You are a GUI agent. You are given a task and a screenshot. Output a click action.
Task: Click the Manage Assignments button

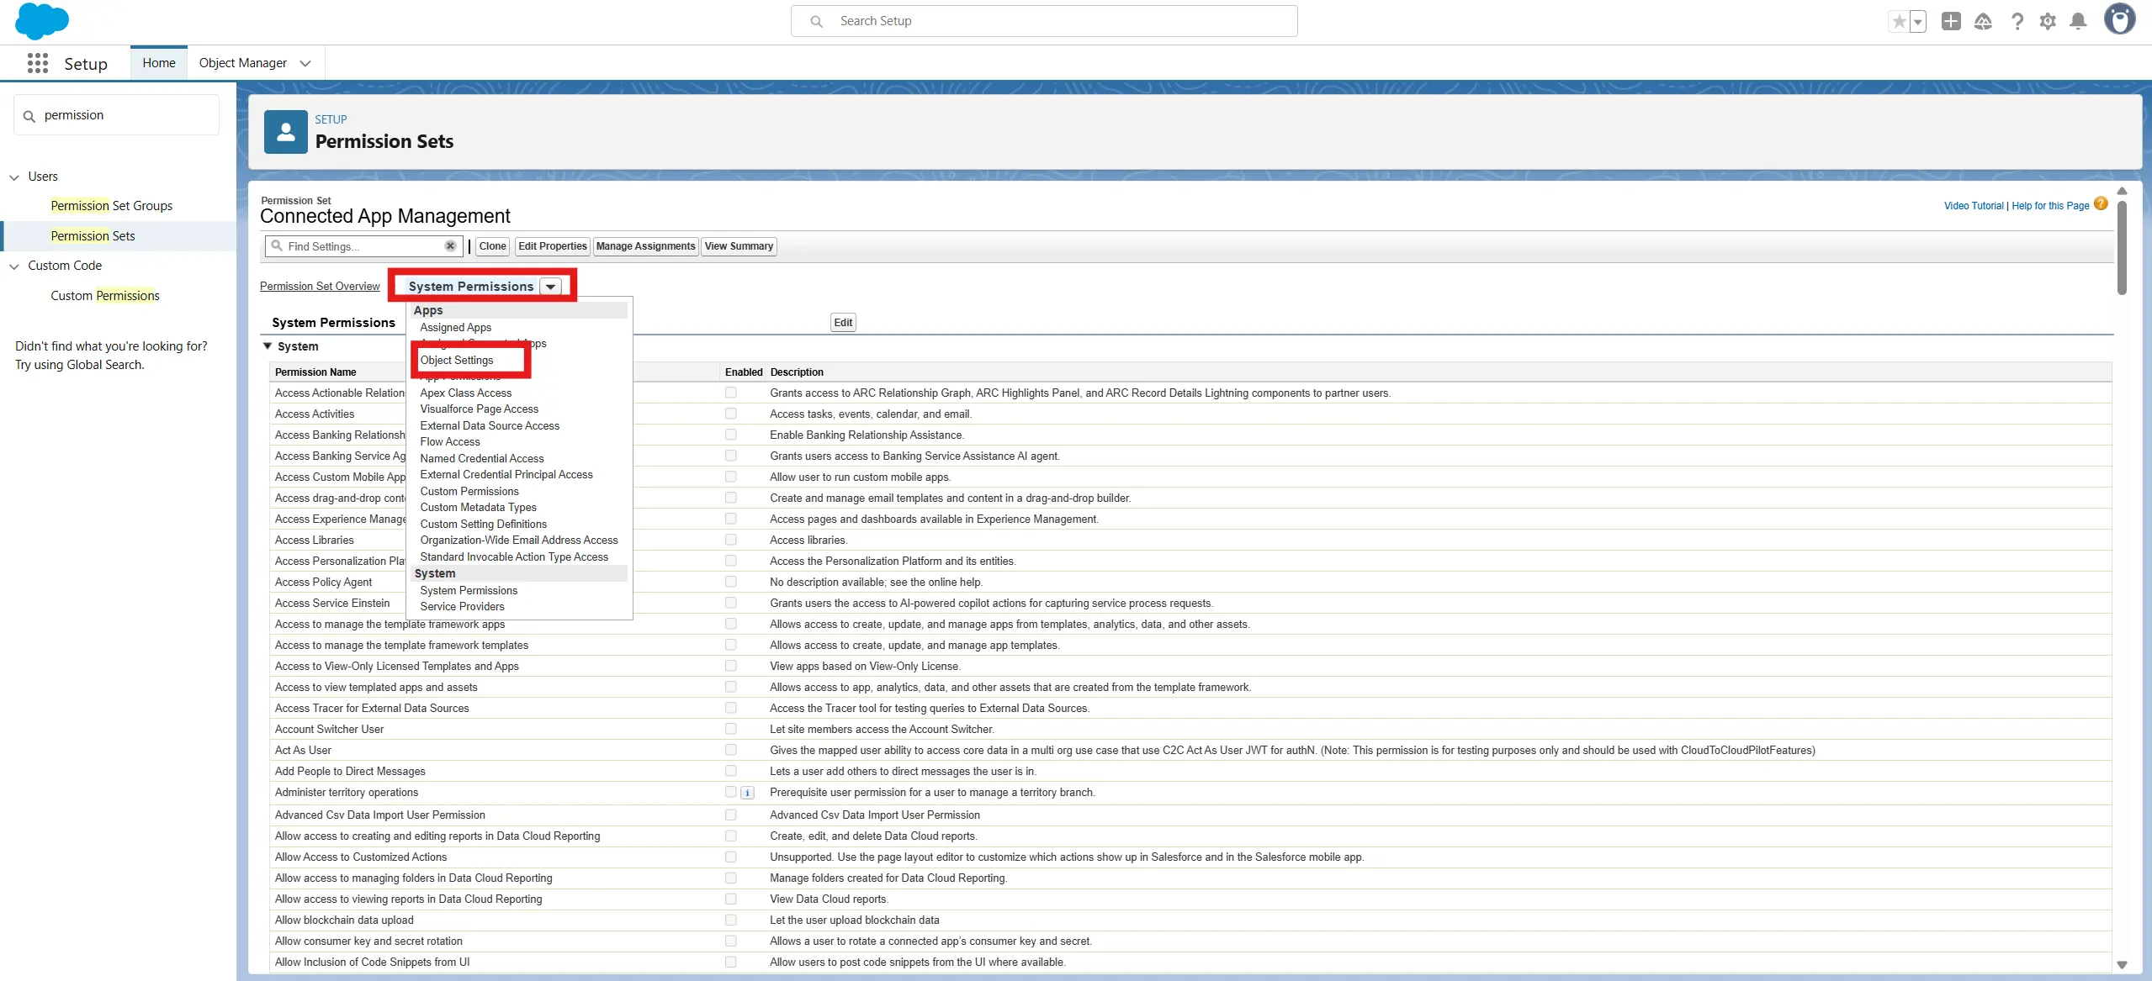point(645,246)
